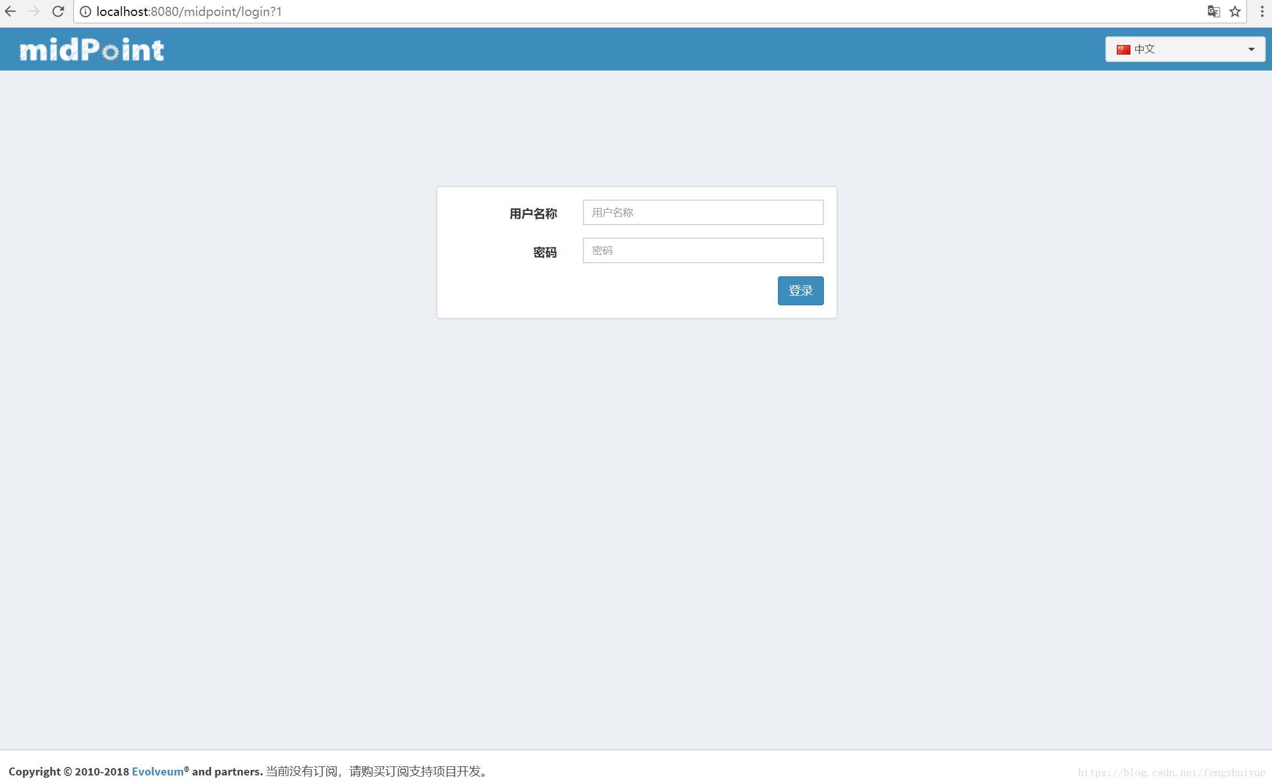Click the bold 用户名称 field label

533,214
